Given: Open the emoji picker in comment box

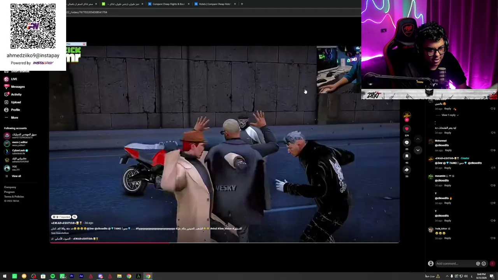Looking at the screenshot, I should pos(484,264).
